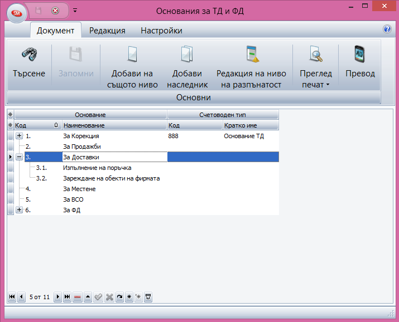Click the Търсене binoculars icon
Image resolution: width=399 pixels, height=322 pixels.
tap(29, 54)
